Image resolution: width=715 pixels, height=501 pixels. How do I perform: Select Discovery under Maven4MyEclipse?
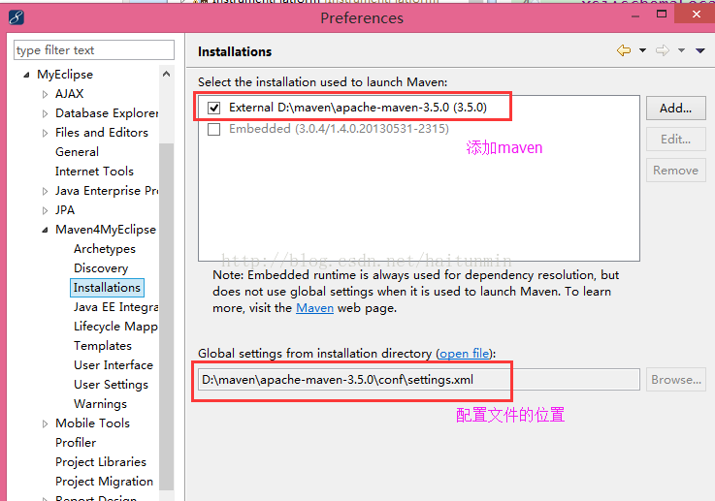tap(101, 268)
